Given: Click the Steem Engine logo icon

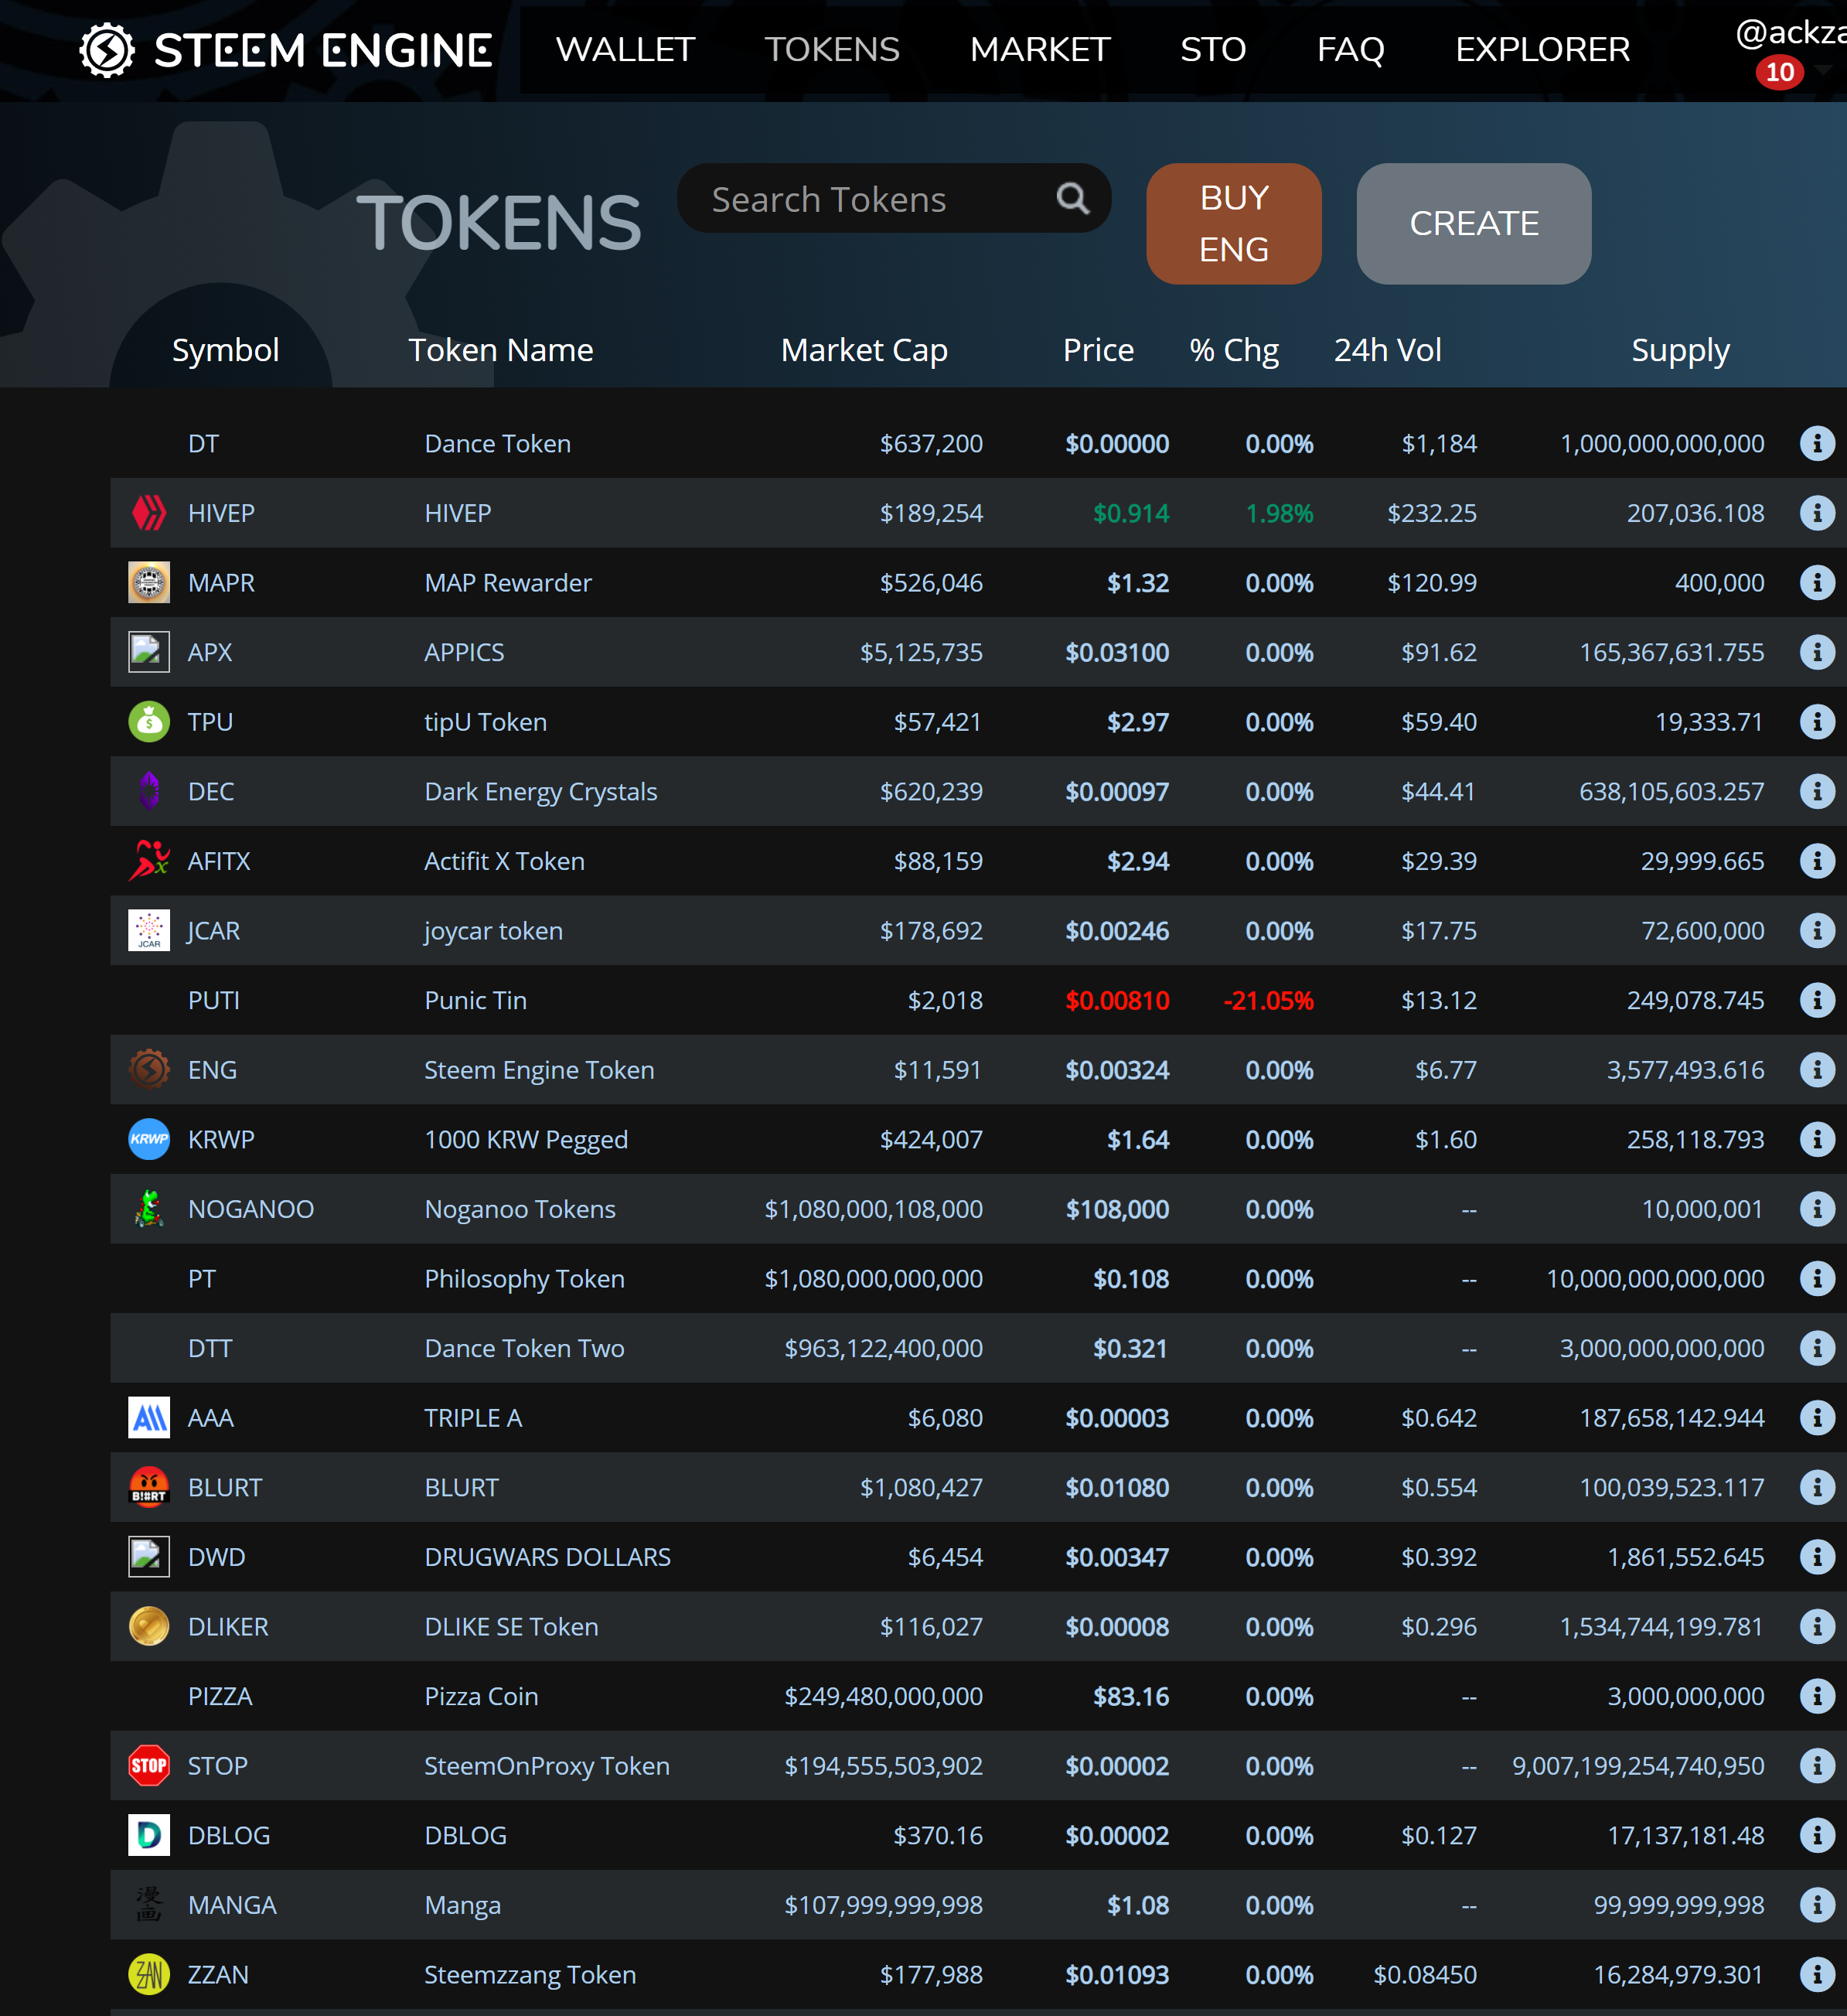Looking at the screenshot, I should (107, 50).
